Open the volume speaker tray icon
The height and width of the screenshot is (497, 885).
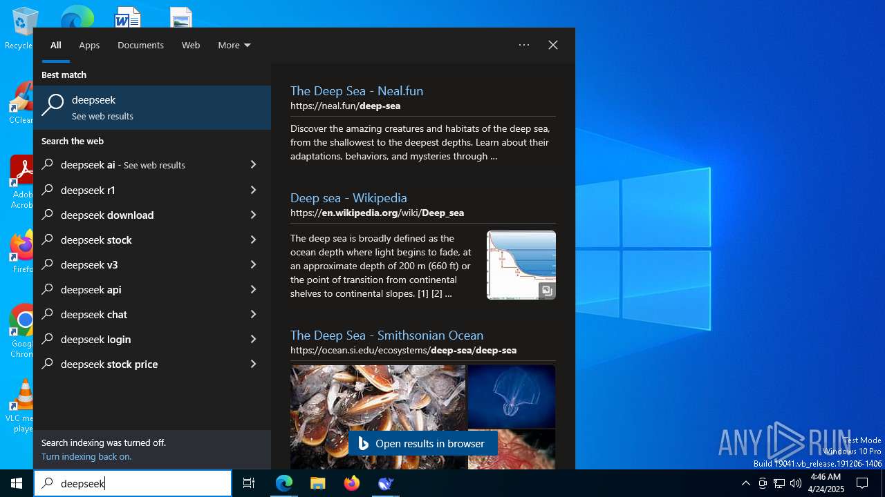click(796, 483)
